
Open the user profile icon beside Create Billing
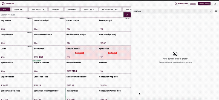pos(215,4)
